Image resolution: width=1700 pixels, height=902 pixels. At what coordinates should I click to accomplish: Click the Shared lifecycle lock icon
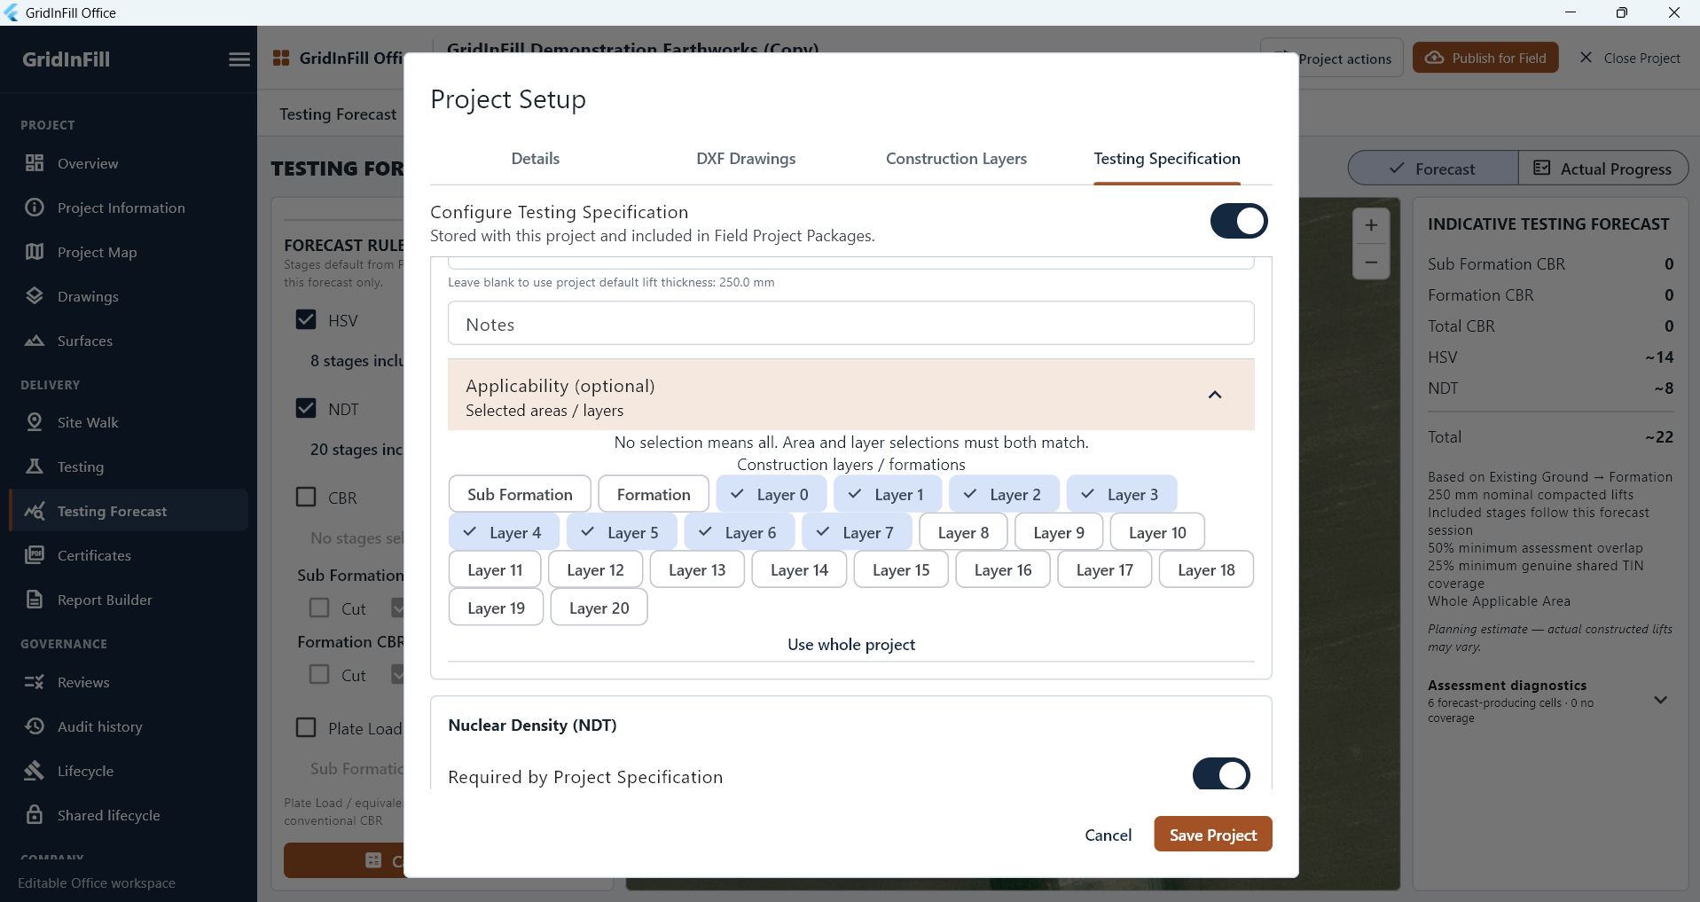(x=35, y=815)
